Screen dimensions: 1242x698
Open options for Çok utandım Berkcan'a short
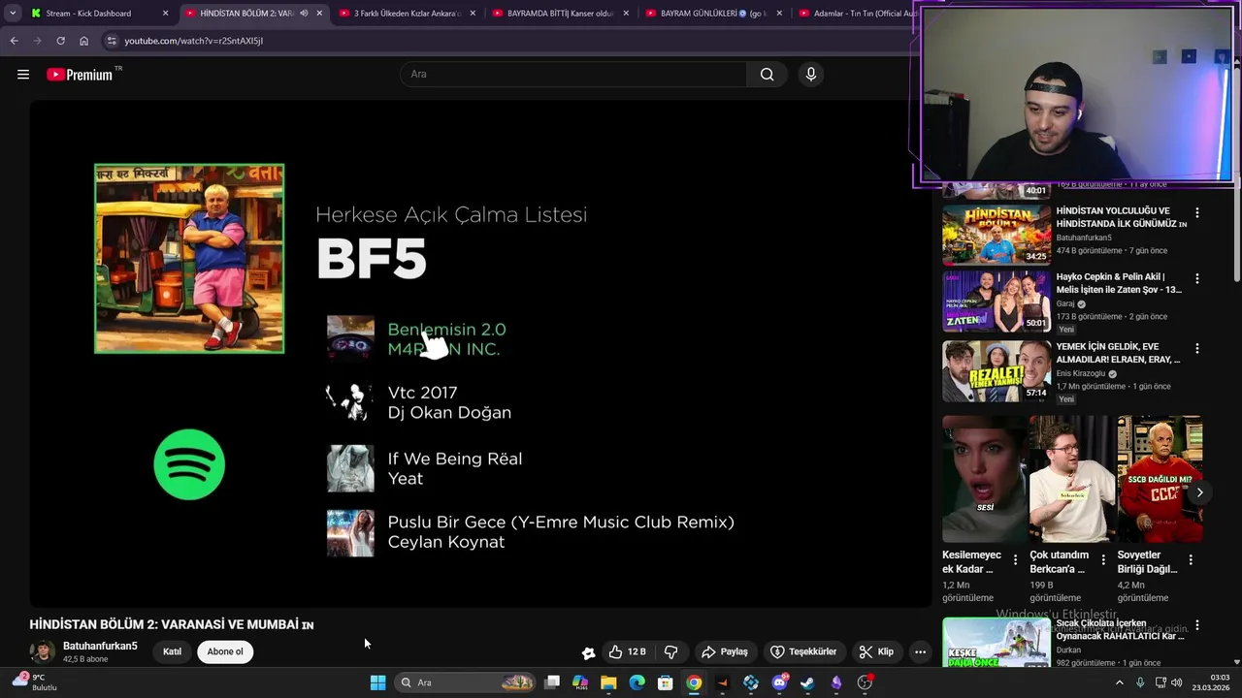point(1103,560)
